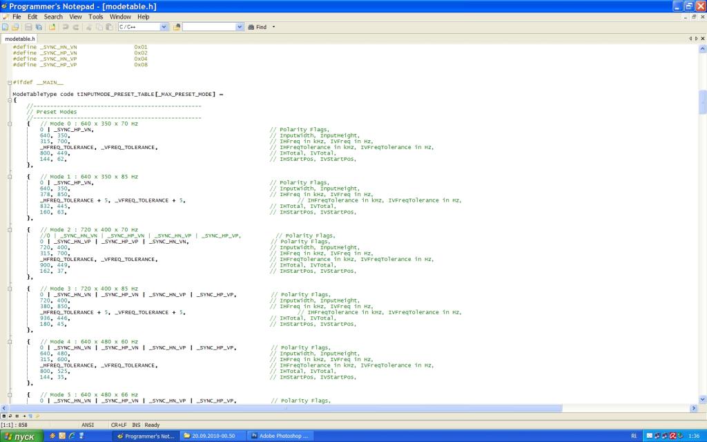Open the C/C++ language scheme dropdown
This screenshot has width=707, height=442.
[164, 27]
